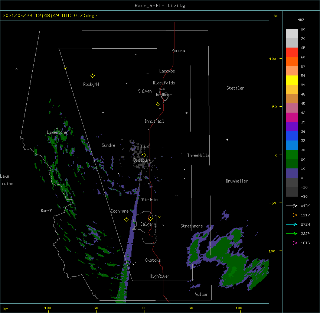This screenshot has height=313, width=320.
Task: Click the Lacombe label
Action: (x=167, y=71)
